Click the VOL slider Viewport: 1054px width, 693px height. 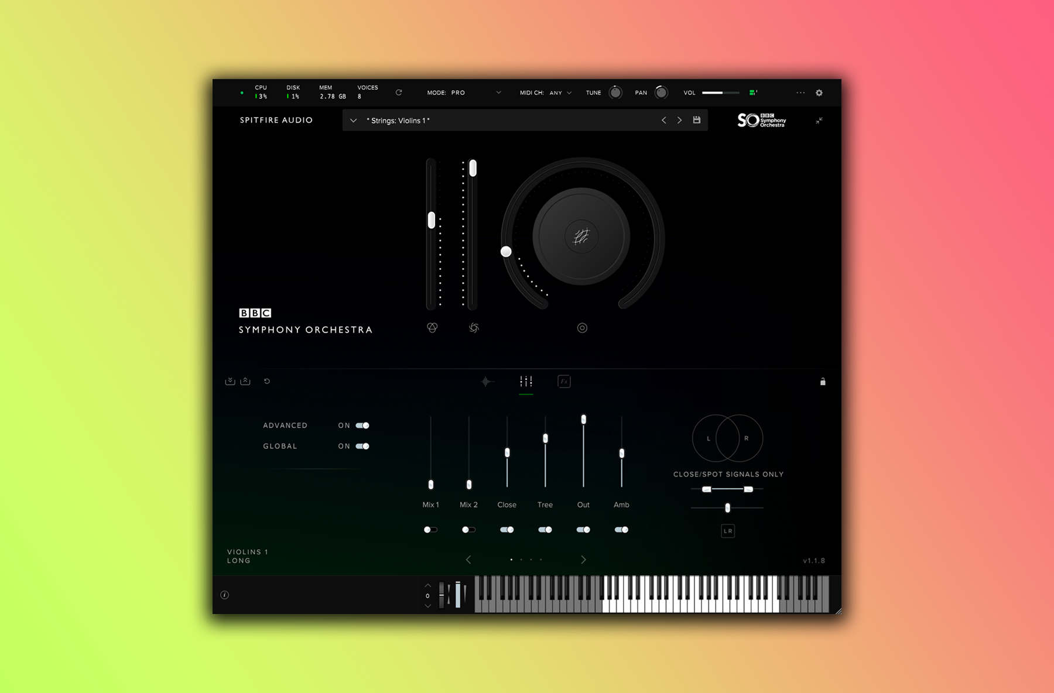point(721,92)
